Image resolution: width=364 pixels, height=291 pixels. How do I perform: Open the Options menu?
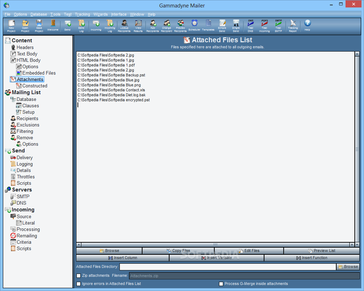coord(20,14)
